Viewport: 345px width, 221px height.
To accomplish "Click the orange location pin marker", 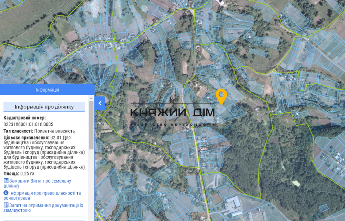I will [221, 96].
